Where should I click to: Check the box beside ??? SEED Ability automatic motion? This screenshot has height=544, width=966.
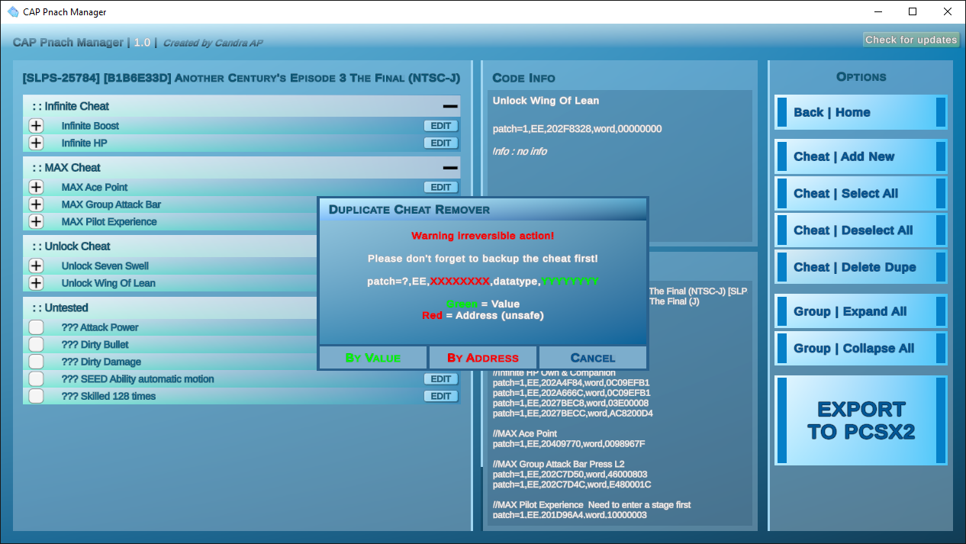[36, 378]
